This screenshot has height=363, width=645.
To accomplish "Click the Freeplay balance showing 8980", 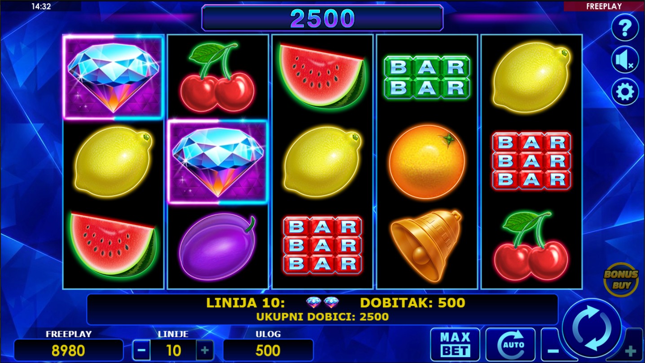I will click(x=68, y=350).
